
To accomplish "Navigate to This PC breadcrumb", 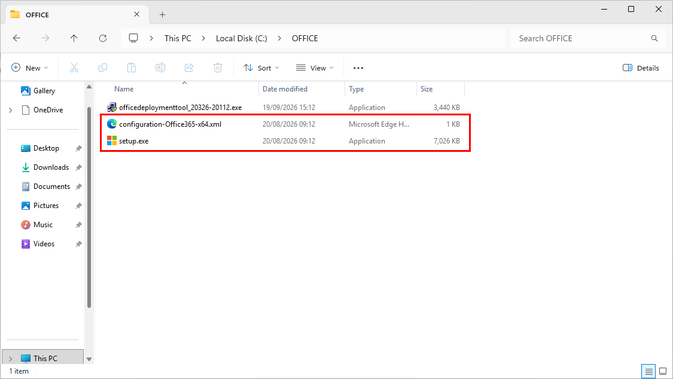I will click(178, 38).
